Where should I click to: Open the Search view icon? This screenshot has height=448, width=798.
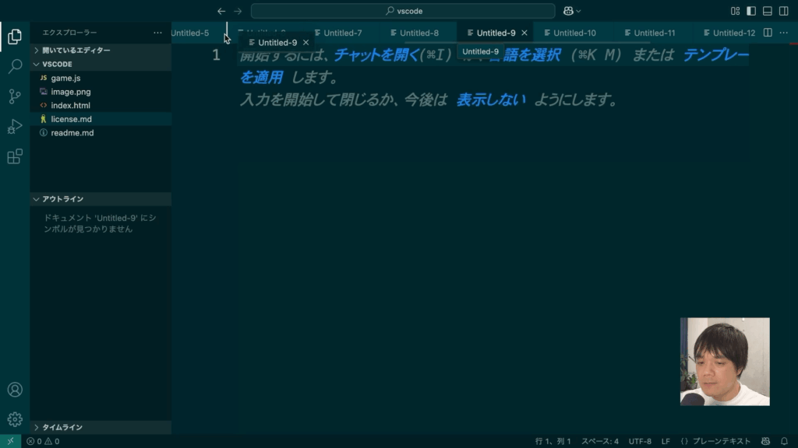pyautogui.click(x=14, y=66)
